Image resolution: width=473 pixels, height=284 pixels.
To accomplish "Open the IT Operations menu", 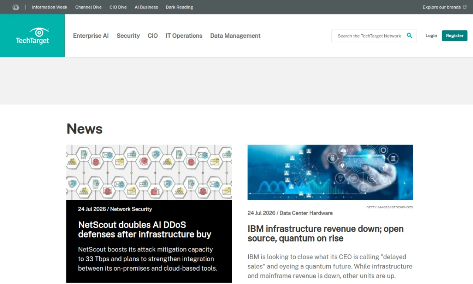I will (184, 36).
